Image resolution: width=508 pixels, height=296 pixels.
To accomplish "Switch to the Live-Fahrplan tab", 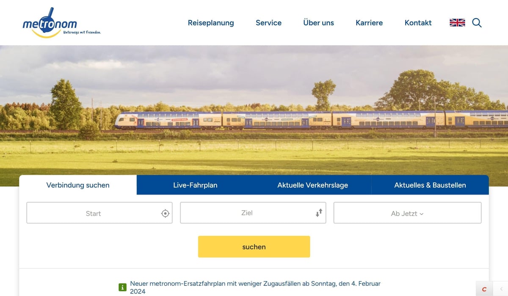I will pyautogui.click(x=195, y=185).
